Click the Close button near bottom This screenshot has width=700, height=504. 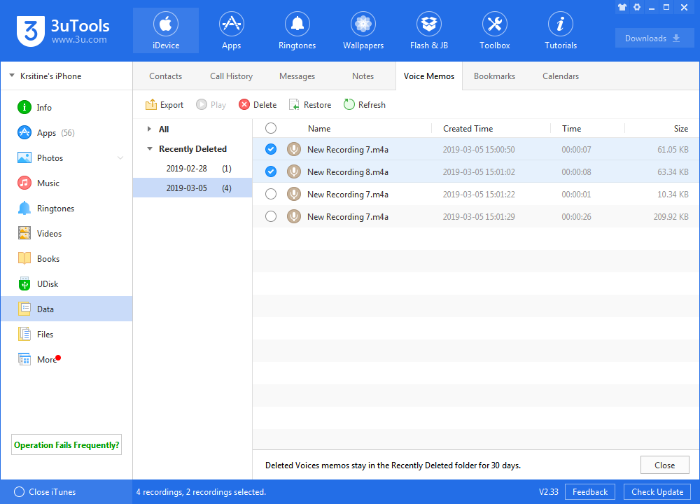[665, 465]
